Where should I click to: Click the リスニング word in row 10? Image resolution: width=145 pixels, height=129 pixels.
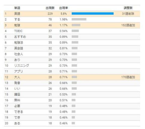[x=22, y=66]
